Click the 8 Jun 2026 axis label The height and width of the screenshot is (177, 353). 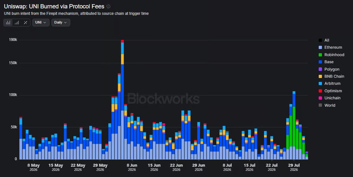[132, 167]
